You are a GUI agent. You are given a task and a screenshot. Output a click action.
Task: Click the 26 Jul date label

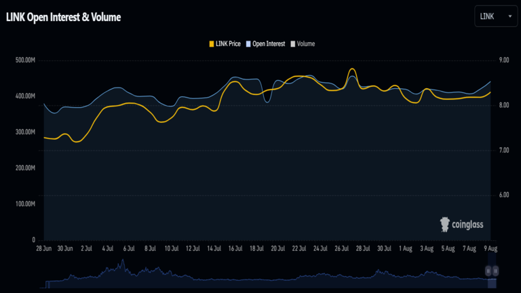pyautogui.click(x=342, y=248)
